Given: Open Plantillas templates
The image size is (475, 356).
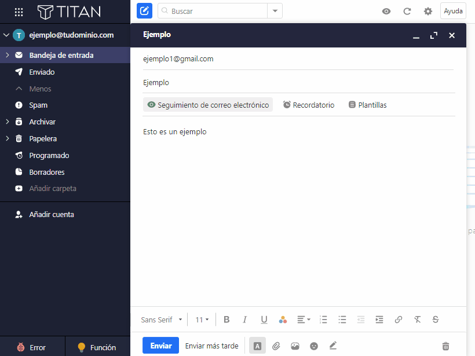Looking at the screenshot, I should coord(367,105).
